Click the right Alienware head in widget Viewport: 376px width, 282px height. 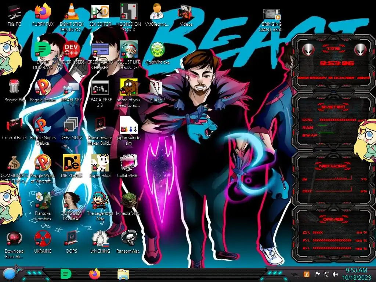pos(360,50)
